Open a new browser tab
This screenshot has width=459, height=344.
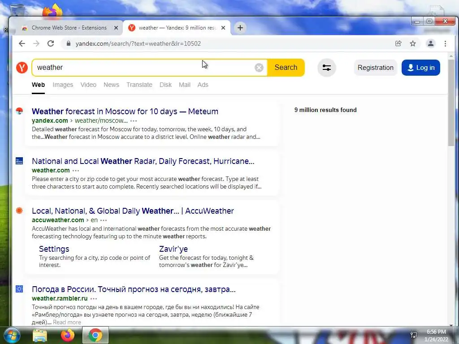click(240, 28)
